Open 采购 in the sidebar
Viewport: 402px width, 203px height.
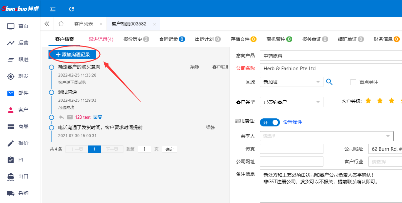(20, 193)
